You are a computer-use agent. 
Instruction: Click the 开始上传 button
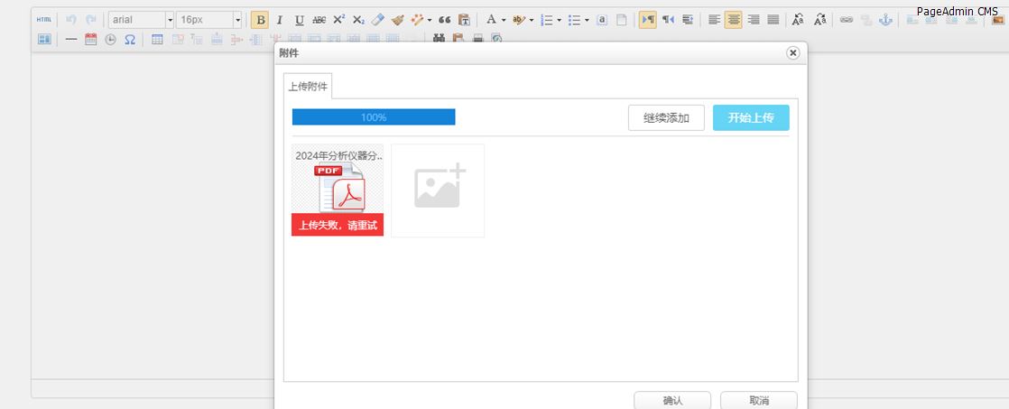point(750,118)
